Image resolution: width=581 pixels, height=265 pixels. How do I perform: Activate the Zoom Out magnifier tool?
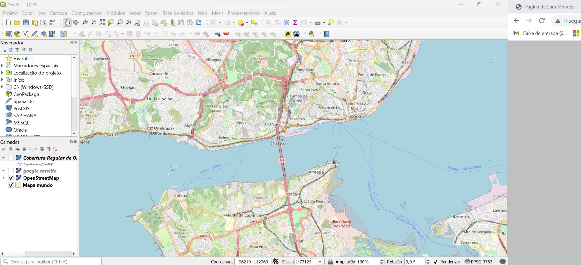93,23
